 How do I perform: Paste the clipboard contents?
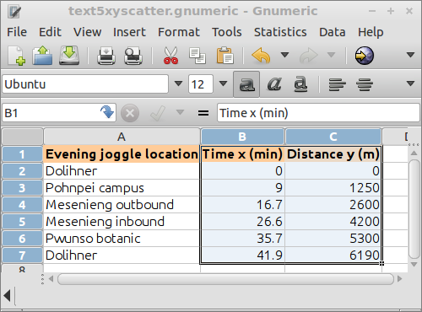[x=225, y=56]
